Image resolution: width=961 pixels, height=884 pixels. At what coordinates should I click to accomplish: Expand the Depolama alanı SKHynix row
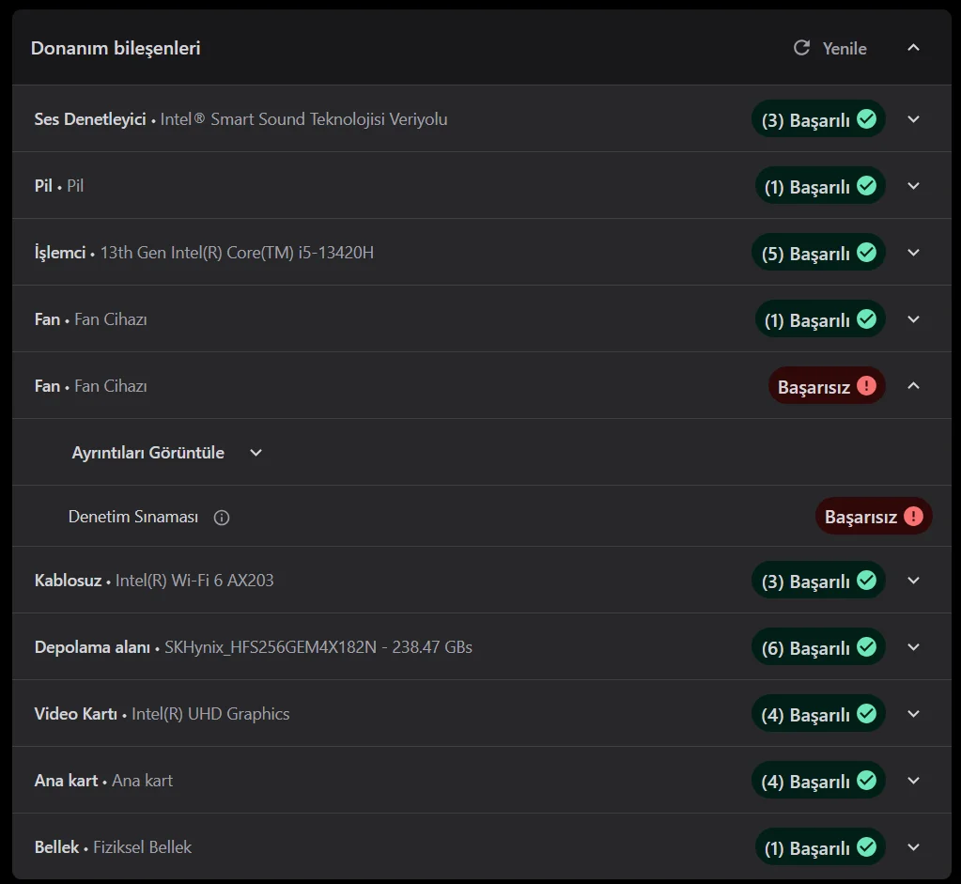913,647
